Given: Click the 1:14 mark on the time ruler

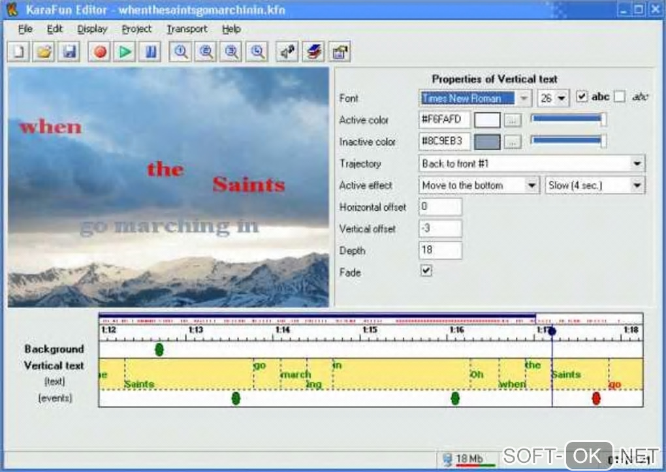Looking at the screenshot, I should point(283,330).
